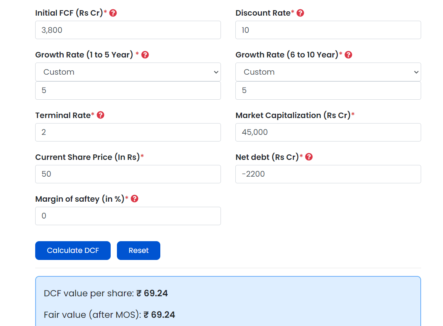Edit the Net debt input field
The width and height of the screenshot is (443, 326).
[x=328, y=174]
